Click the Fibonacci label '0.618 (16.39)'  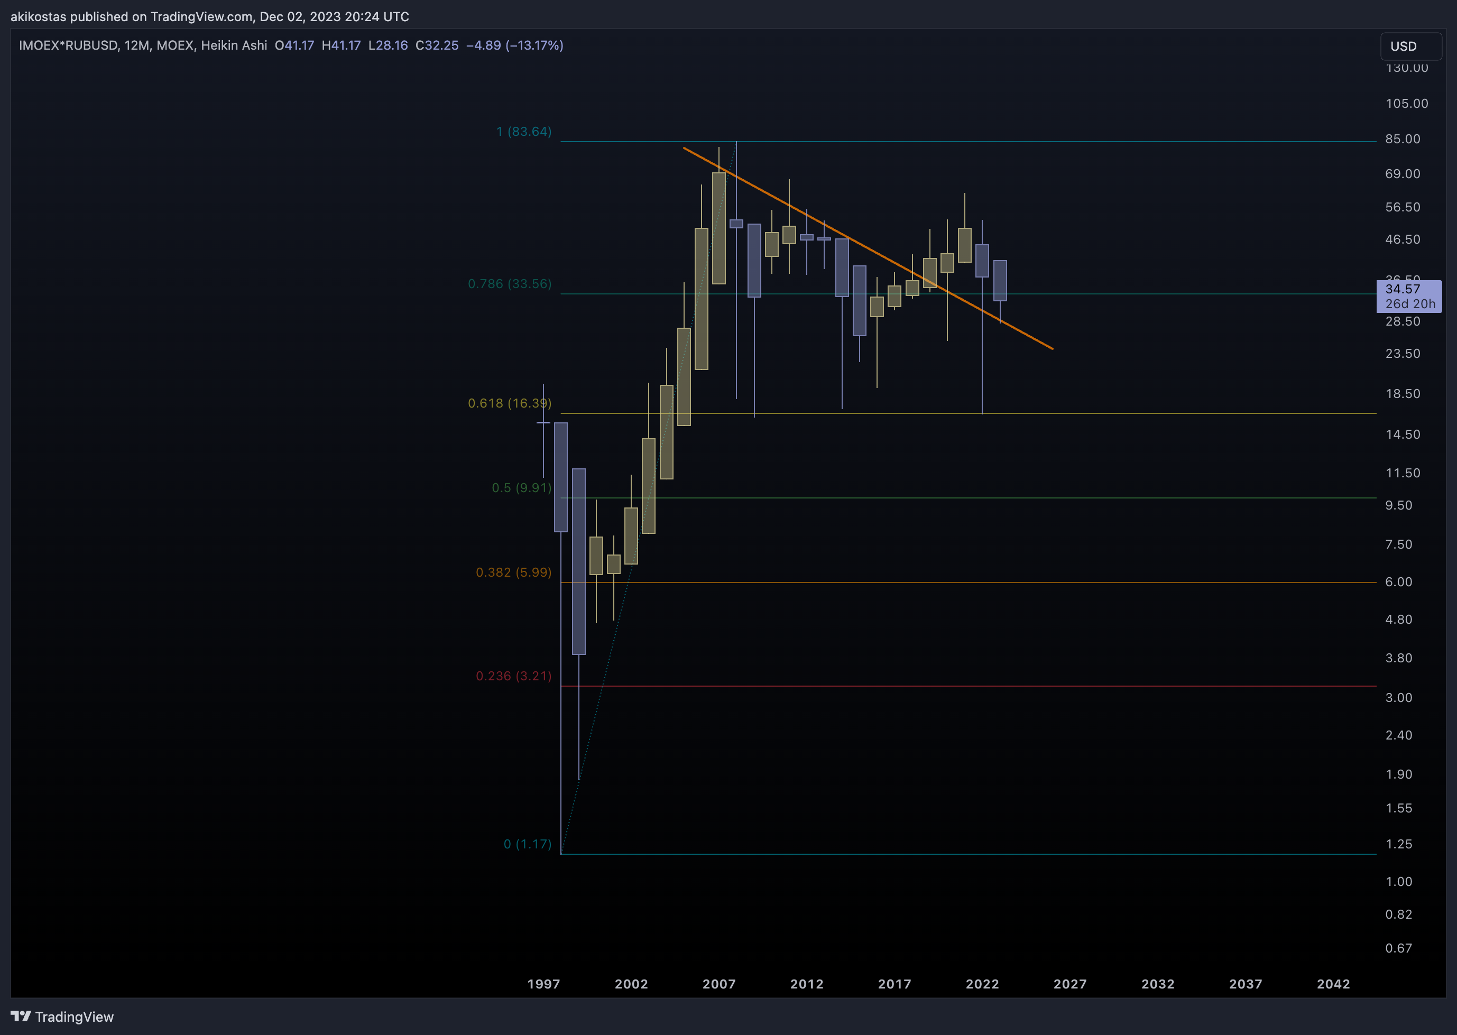point(510,403)
